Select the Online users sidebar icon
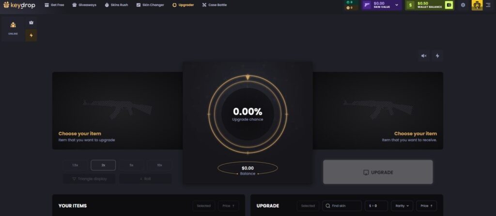This screenshot has height=216, width=496. [13, 29]
